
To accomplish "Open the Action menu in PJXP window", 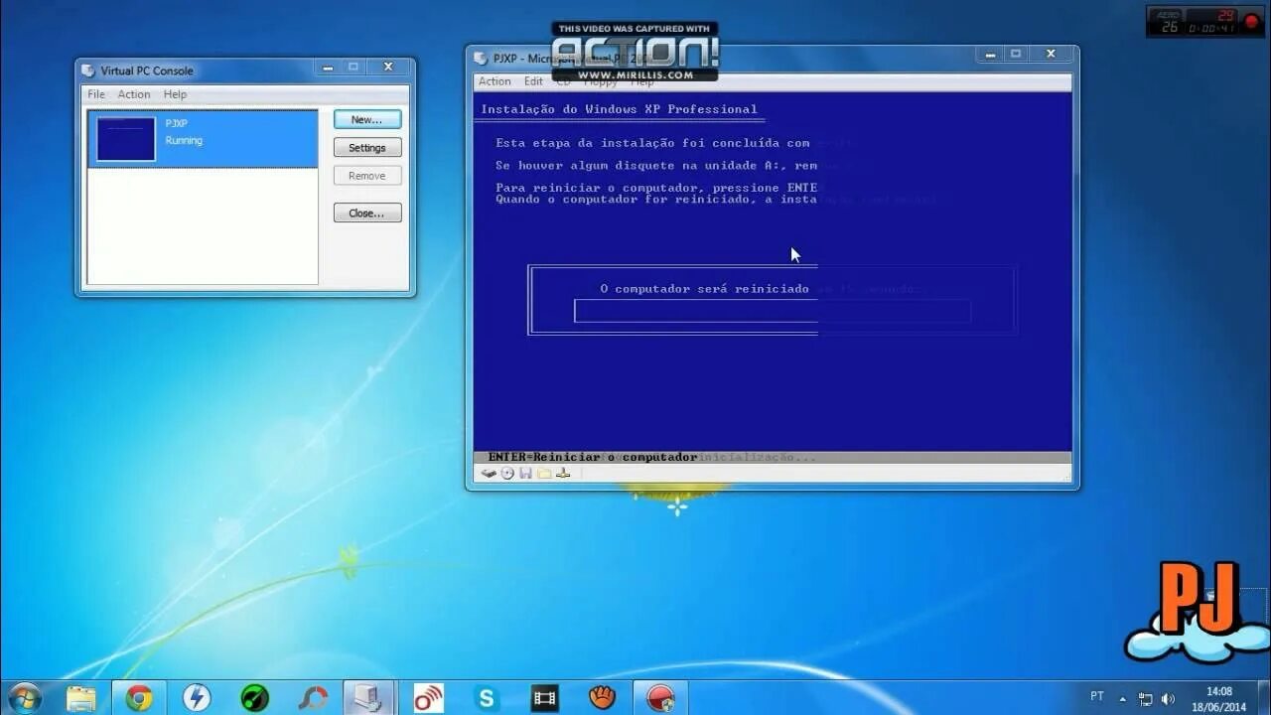I will pyautogui.click(x=494, y=81).
